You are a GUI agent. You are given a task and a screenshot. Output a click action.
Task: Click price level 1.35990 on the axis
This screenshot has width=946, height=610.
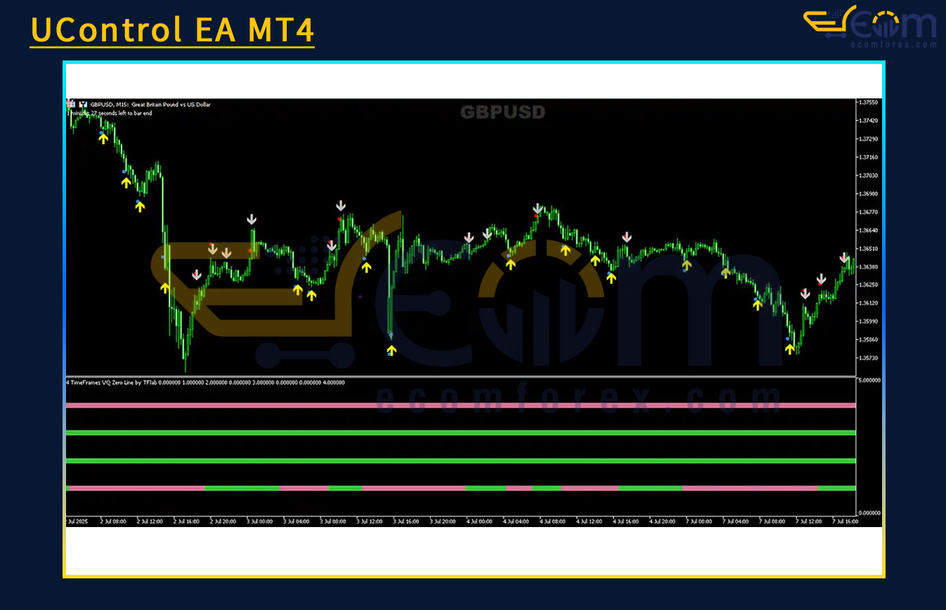pyautogui.click(x=869, y=321)
